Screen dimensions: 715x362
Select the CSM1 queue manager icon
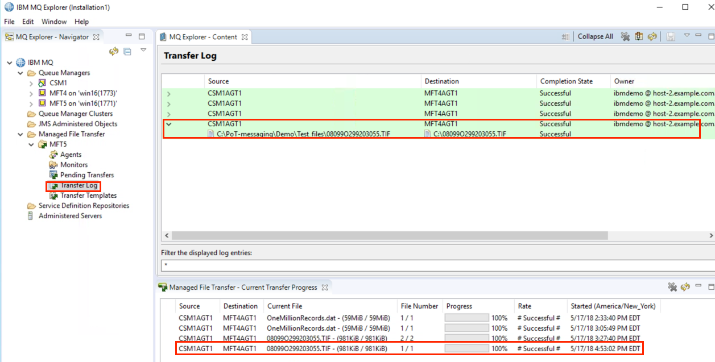click(42, 83)
